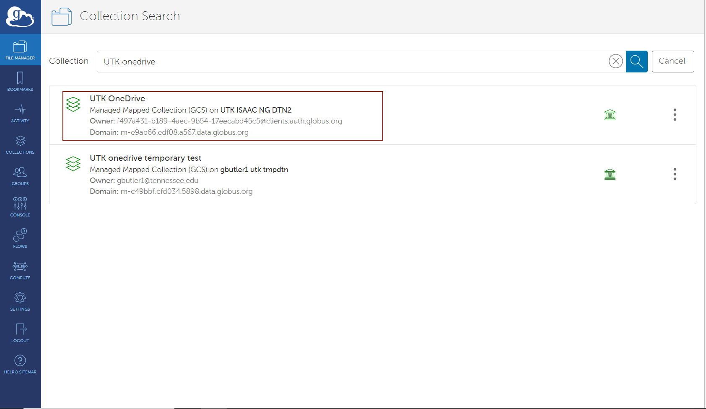Cancel the collection search
Viewport: 706px width, 409px height.
click(x=672, y=62)
